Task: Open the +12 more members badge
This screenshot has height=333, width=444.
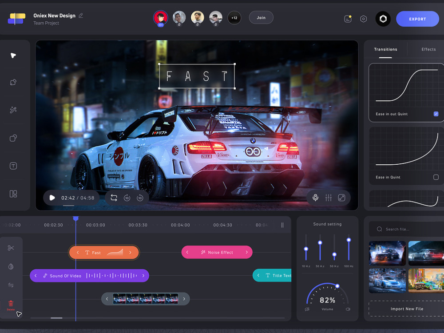Action: coord(234,18)
